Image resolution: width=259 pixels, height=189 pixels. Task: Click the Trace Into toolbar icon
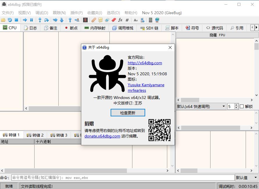point(55,20)
